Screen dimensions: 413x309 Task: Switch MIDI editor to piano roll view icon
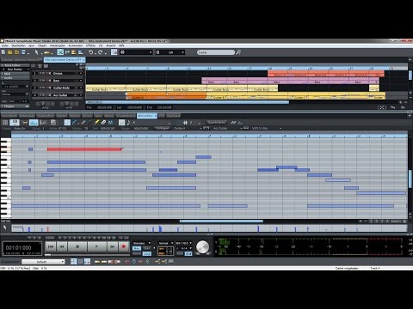15,123
